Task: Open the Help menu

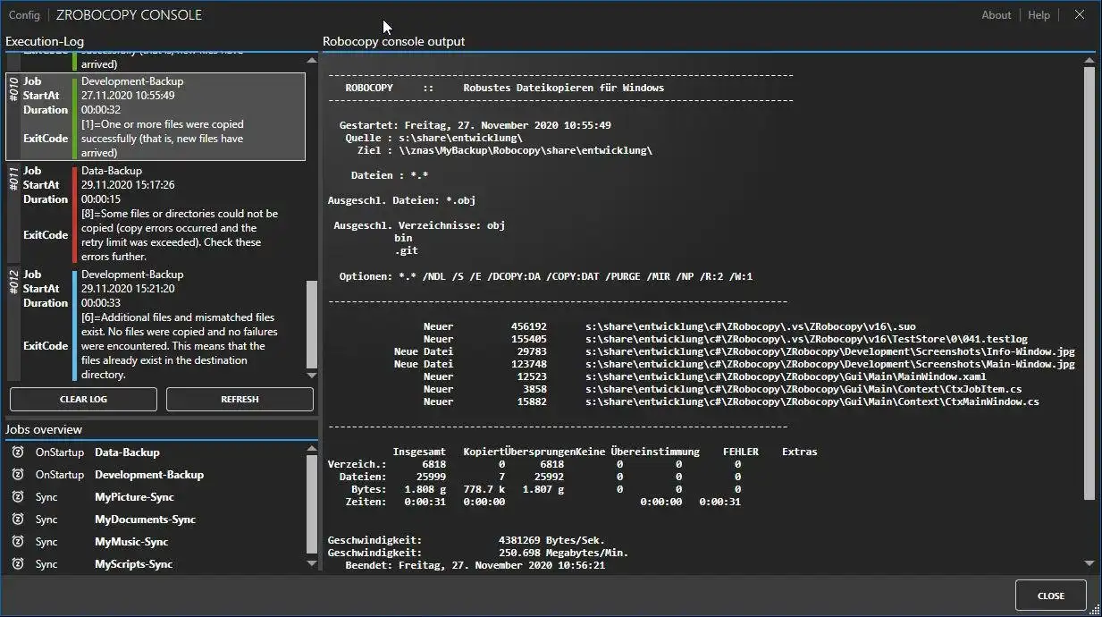Action: coord(1039,15)
